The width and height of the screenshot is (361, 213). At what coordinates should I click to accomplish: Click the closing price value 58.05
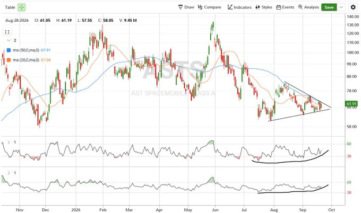click(108, 20)
